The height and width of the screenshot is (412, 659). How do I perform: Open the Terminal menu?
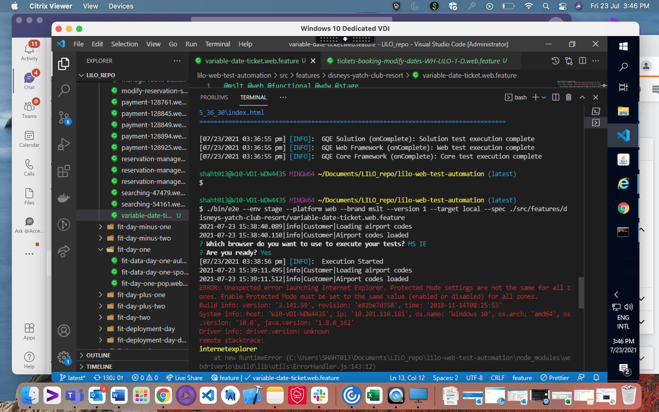click(x=218, y=44)
